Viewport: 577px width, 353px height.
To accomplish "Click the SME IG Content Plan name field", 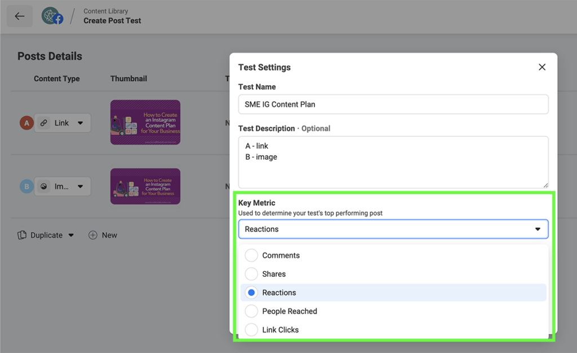I will 393,104.
